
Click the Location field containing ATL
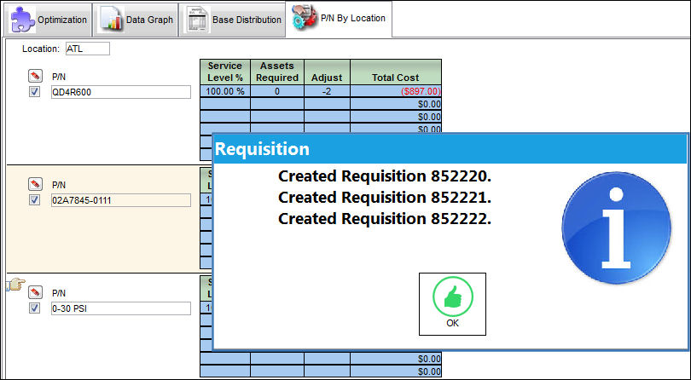(x=87, y=49)
